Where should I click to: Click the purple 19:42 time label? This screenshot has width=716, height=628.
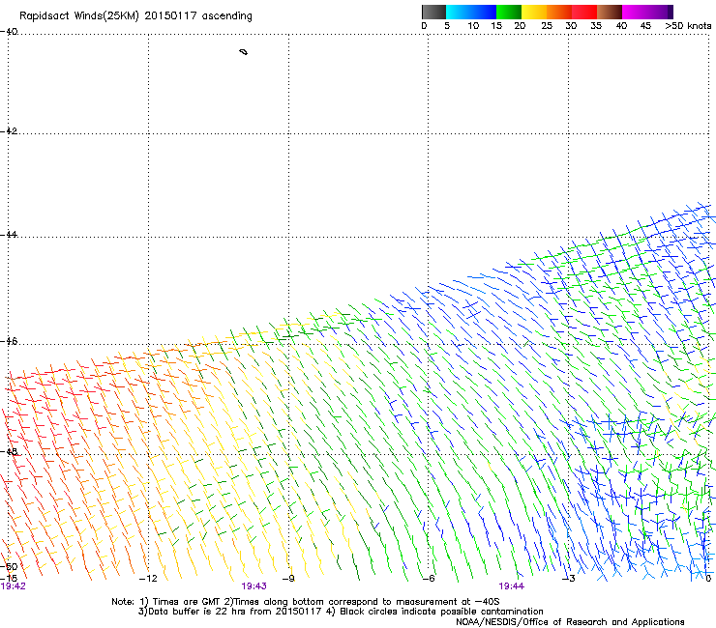pyautogui.click(x=14, y=586)
